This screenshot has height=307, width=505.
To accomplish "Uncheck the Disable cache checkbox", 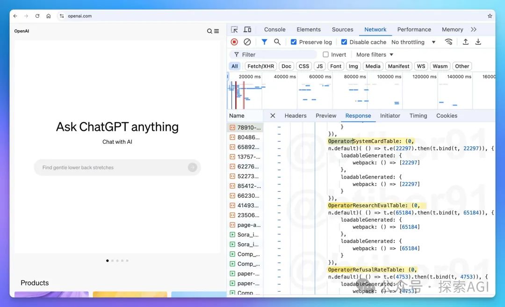I will pos(344,42).
